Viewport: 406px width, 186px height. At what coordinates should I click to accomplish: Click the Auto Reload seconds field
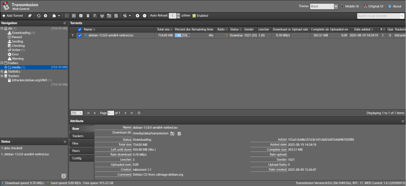tap(173, 16)
